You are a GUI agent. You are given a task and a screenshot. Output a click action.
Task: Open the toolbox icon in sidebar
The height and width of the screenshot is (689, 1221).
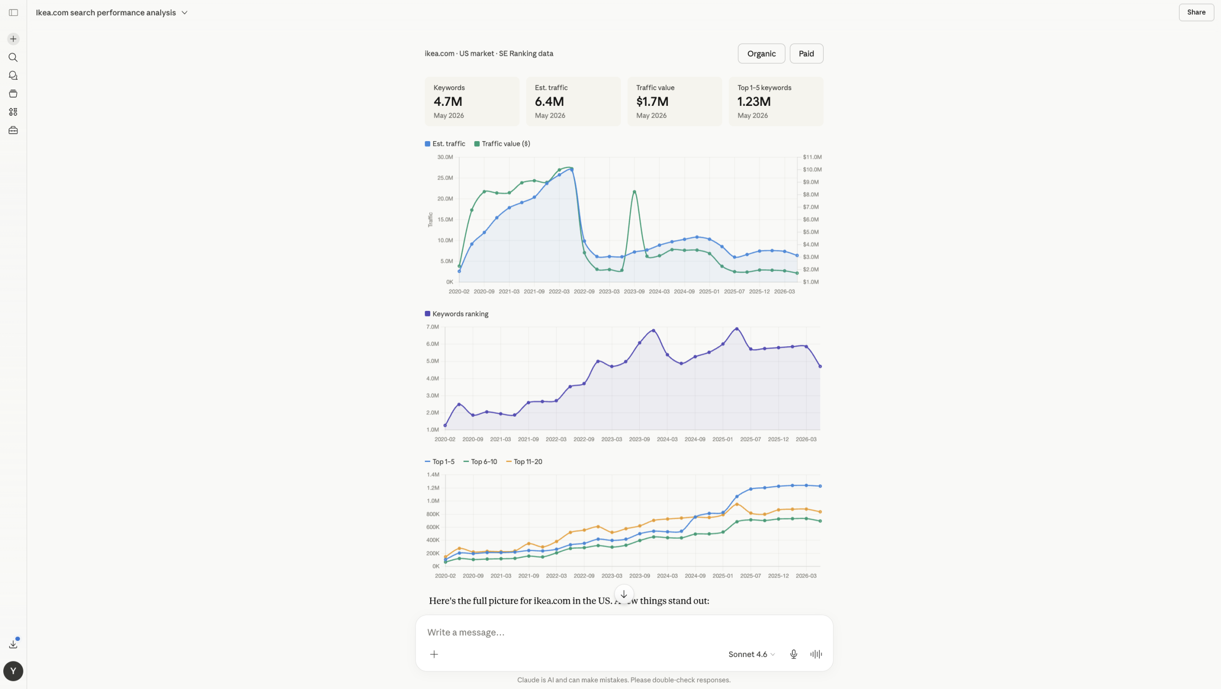(x=13, y=130)
